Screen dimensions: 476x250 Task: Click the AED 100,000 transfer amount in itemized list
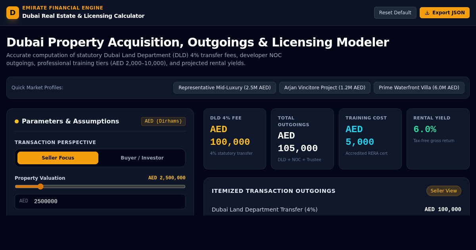pyautogui.click(x=443, y=209)
